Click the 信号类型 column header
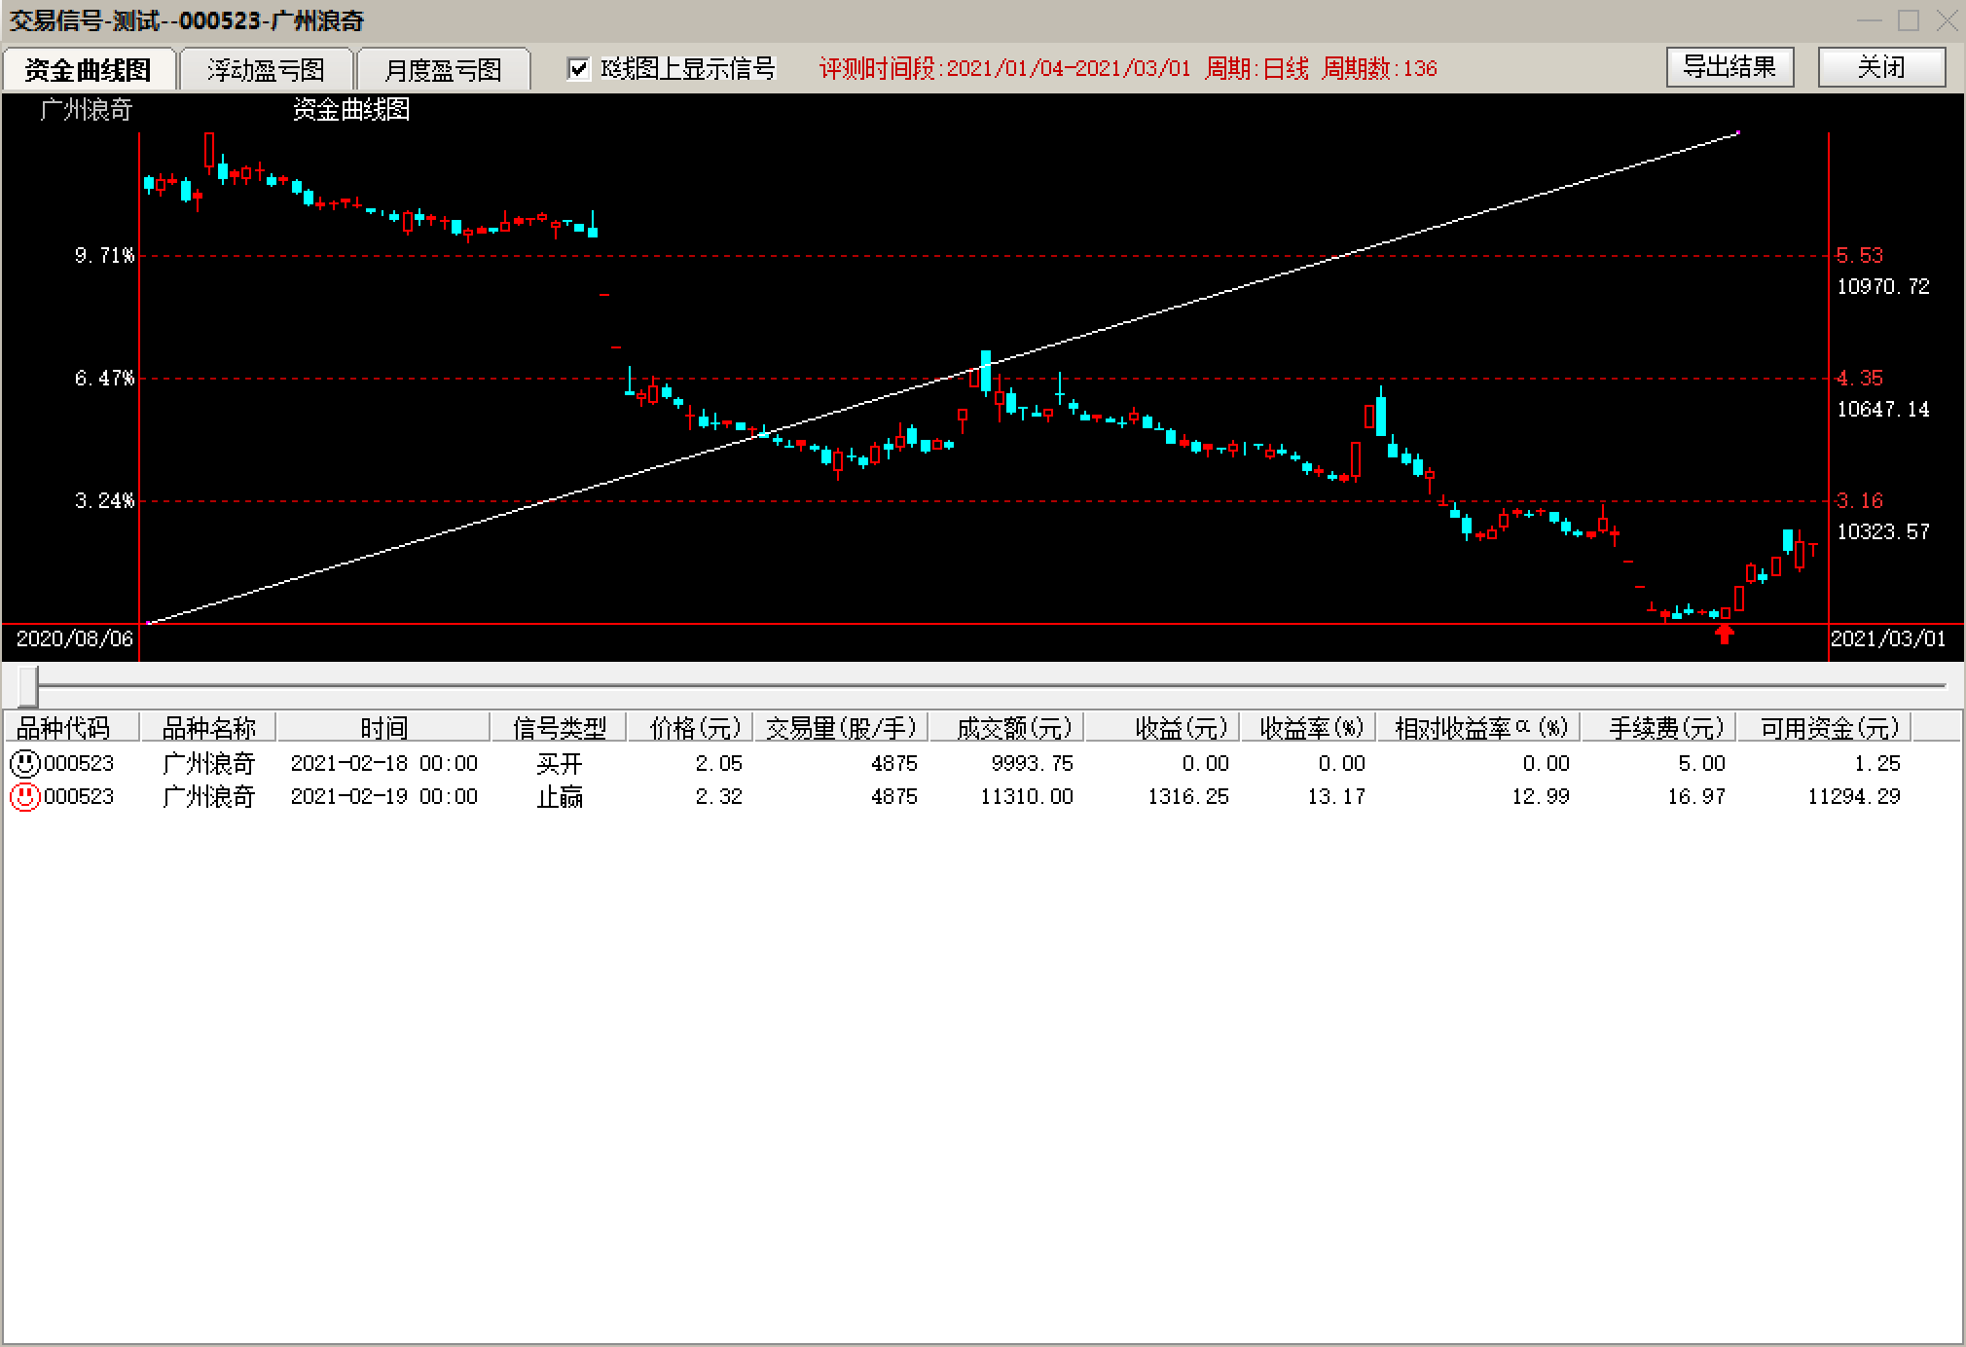The width and height of the screenshot is (1966, 1347). (x=559, y=728)
